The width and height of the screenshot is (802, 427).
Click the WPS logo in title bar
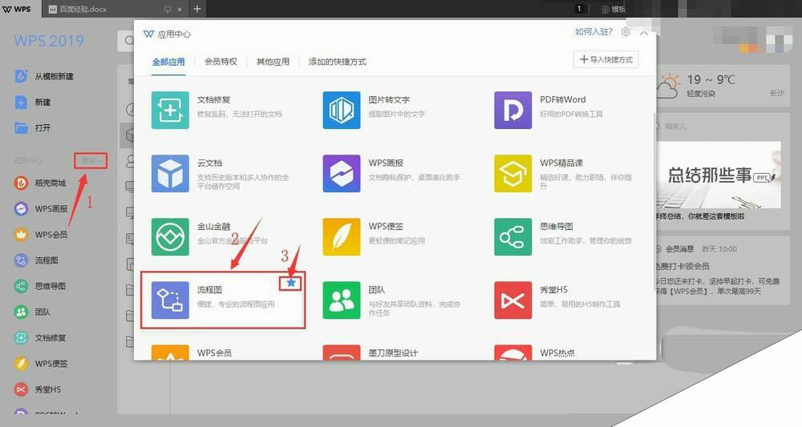coord(17,9)
